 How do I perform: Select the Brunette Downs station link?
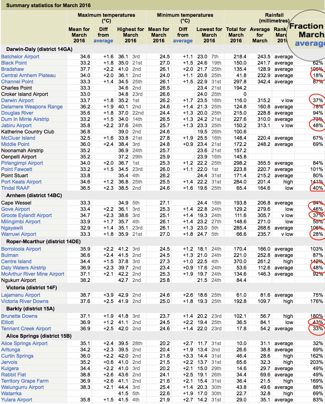(x=19, y=316)
